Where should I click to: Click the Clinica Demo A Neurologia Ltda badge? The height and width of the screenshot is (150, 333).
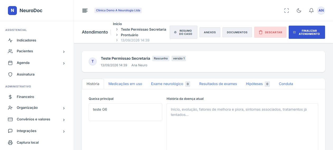pos(118,10)
